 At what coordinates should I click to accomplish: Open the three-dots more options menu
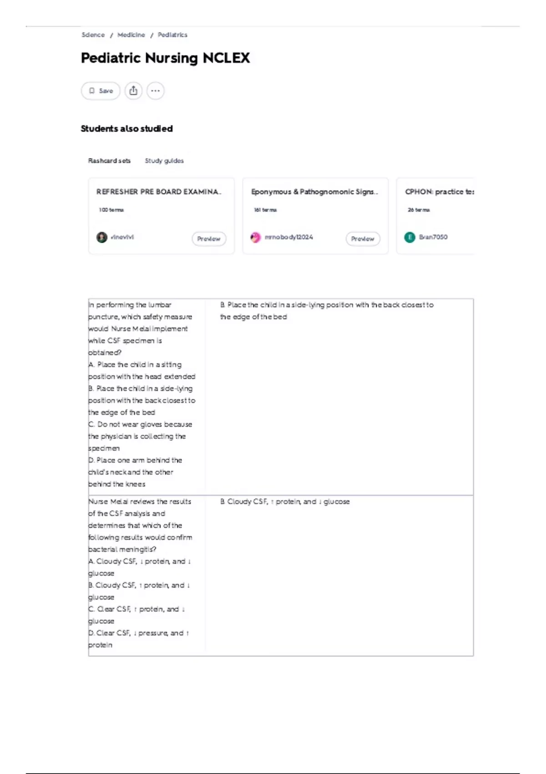pos(156,91)
